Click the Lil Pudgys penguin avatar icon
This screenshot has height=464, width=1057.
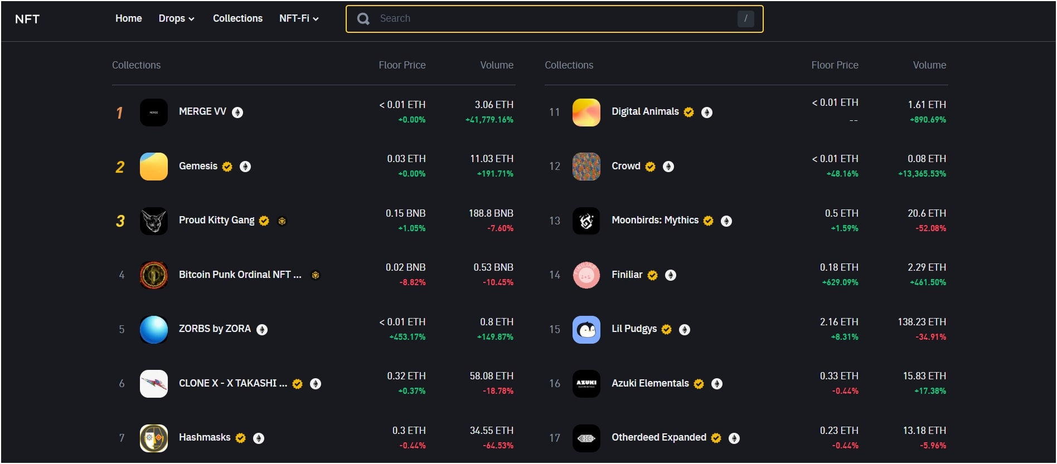pyautogui.click(x=586, y=330)
